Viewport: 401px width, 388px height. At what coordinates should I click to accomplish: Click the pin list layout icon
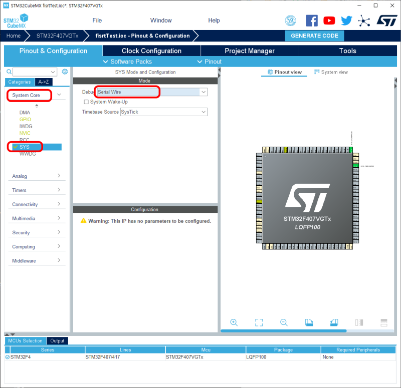click(384, 322)
